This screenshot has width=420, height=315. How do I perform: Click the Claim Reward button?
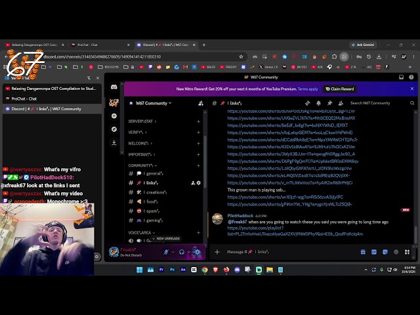click(340, 89)
